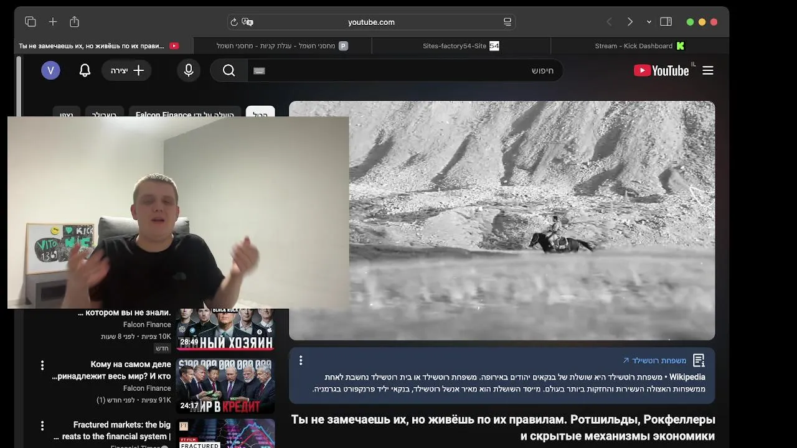
Task: Click the 24:17 duration label
Action: coord(189,406)
